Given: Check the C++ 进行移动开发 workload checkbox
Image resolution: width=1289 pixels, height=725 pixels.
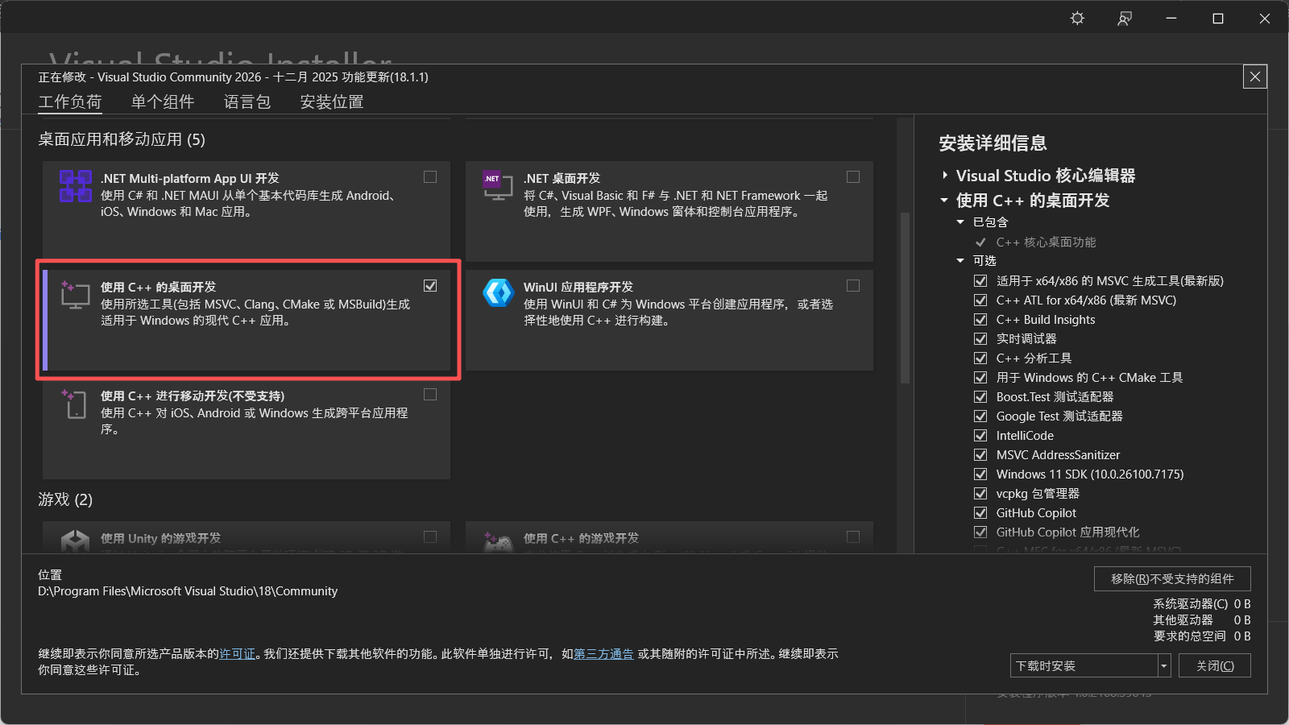Looking at the screenshot, I should click(430, 395).
